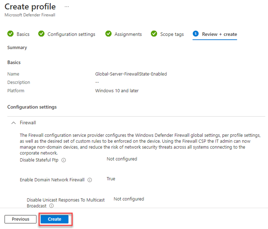268x229 pixels.
Task: Click the True value for Domain Network Firewall
Action: coord(111,179)
